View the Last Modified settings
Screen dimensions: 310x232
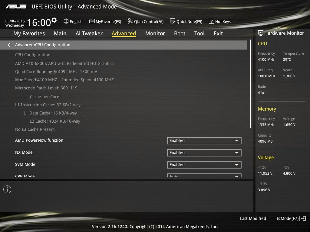253,218
